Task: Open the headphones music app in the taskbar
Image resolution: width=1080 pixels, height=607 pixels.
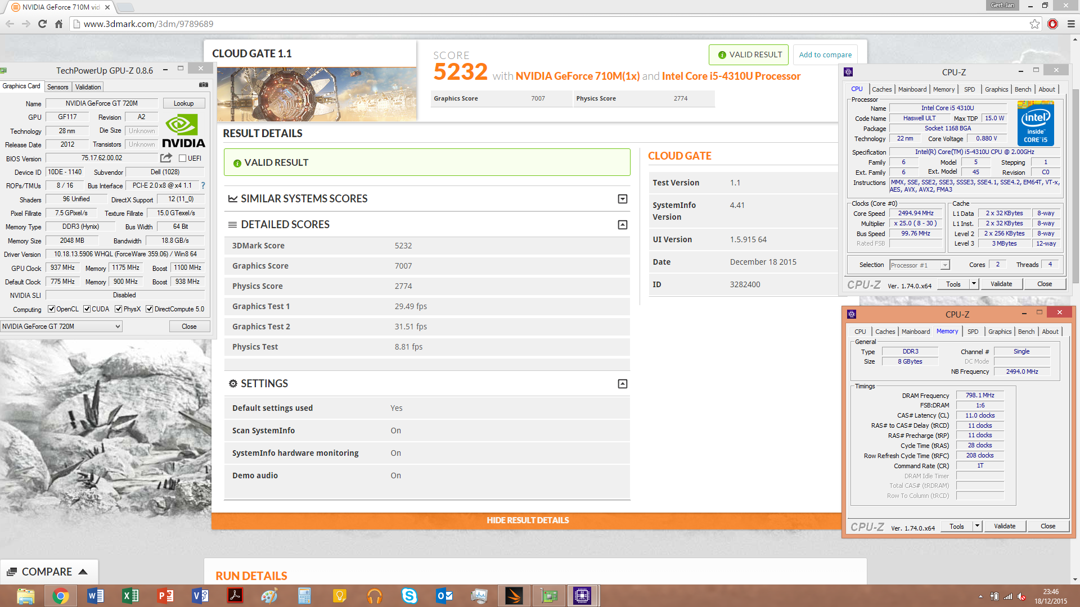Action: point(375,596)
